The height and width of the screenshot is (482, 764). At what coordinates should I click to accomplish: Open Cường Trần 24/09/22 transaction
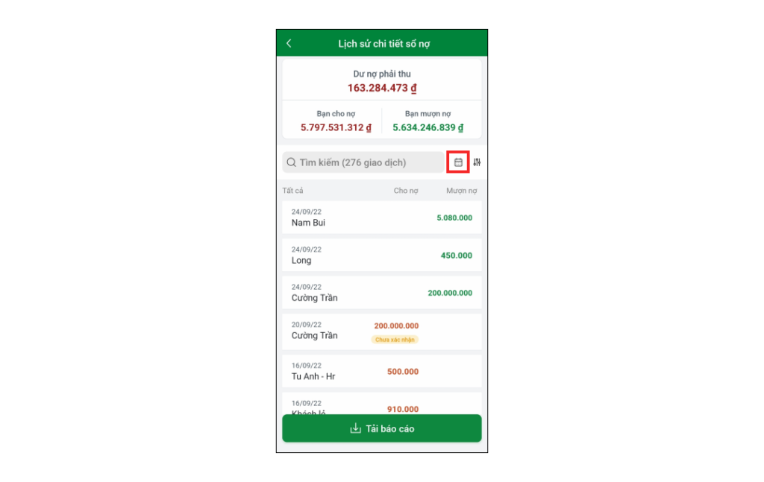(x=382, y=292)
